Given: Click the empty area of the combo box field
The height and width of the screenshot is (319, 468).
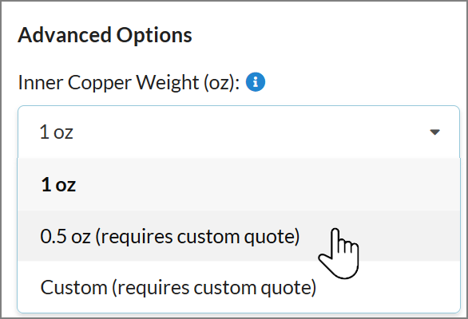Looking at the screenshot, I should coord(251,132).
